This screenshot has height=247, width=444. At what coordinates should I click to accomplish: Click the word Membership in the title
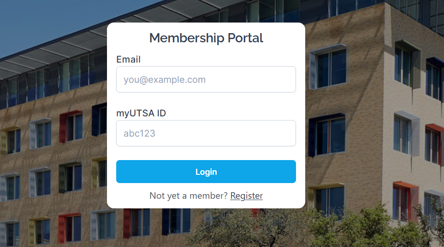pos(186,38)
